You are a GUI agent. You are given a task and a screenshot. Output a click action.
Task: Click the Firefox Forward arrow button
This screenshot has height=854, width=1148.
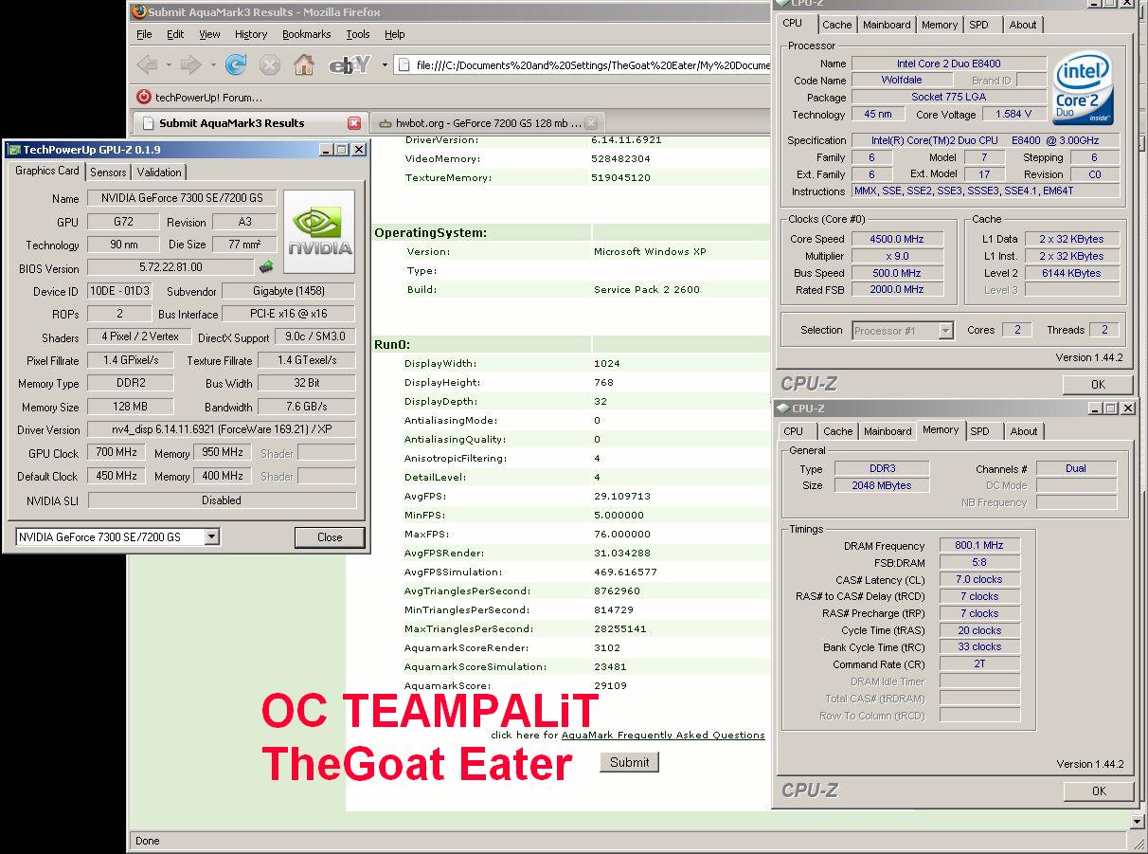pos(191,64)
